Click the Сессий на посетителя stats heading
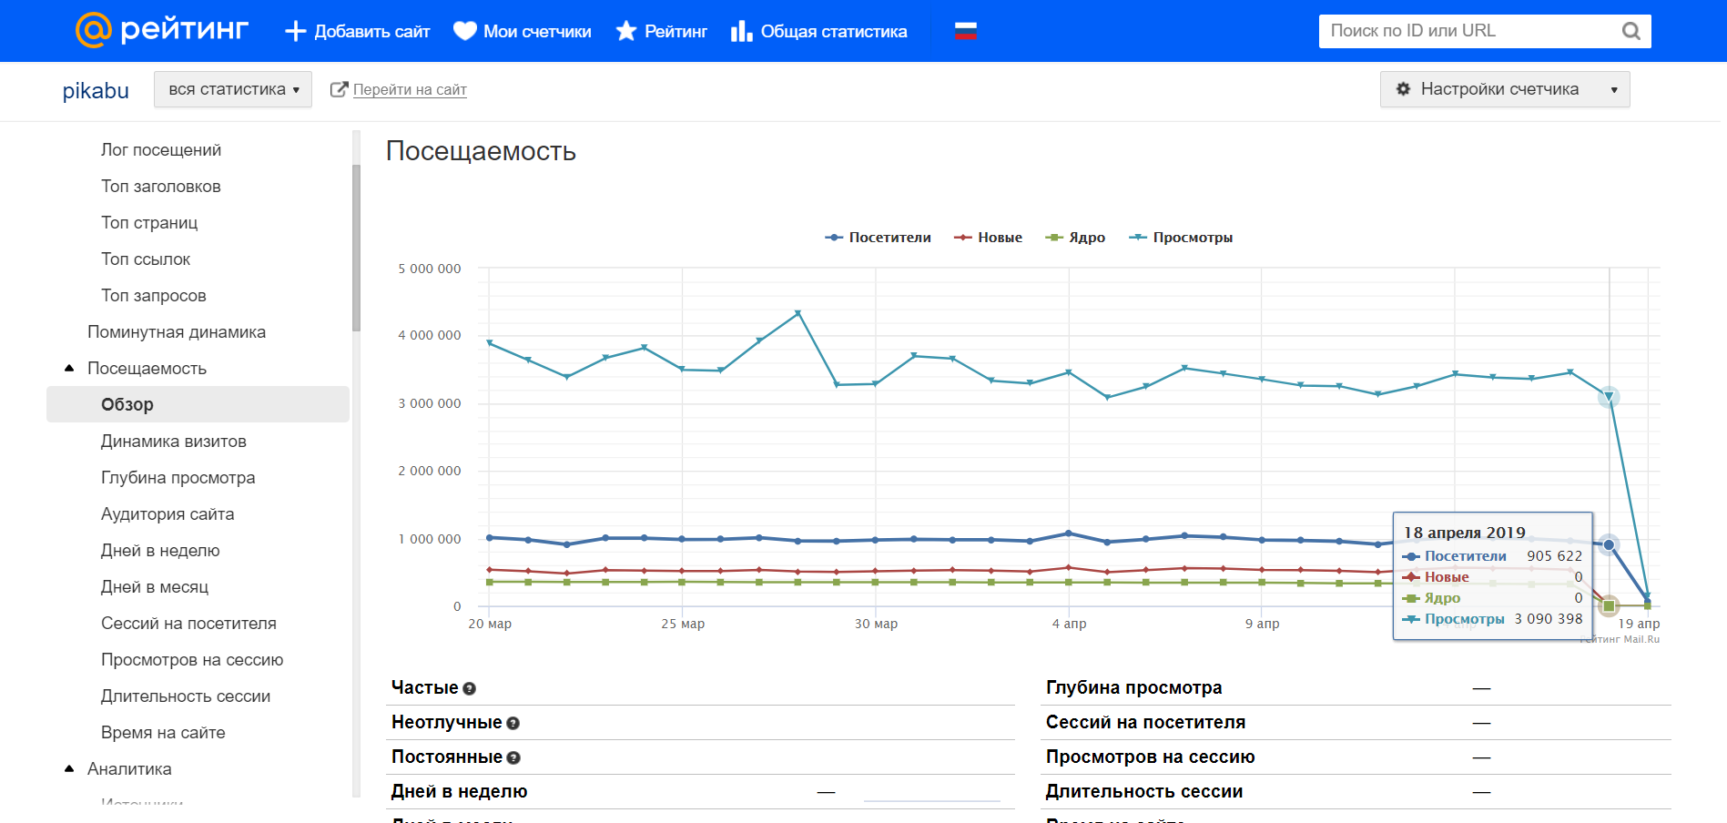 1145,722
